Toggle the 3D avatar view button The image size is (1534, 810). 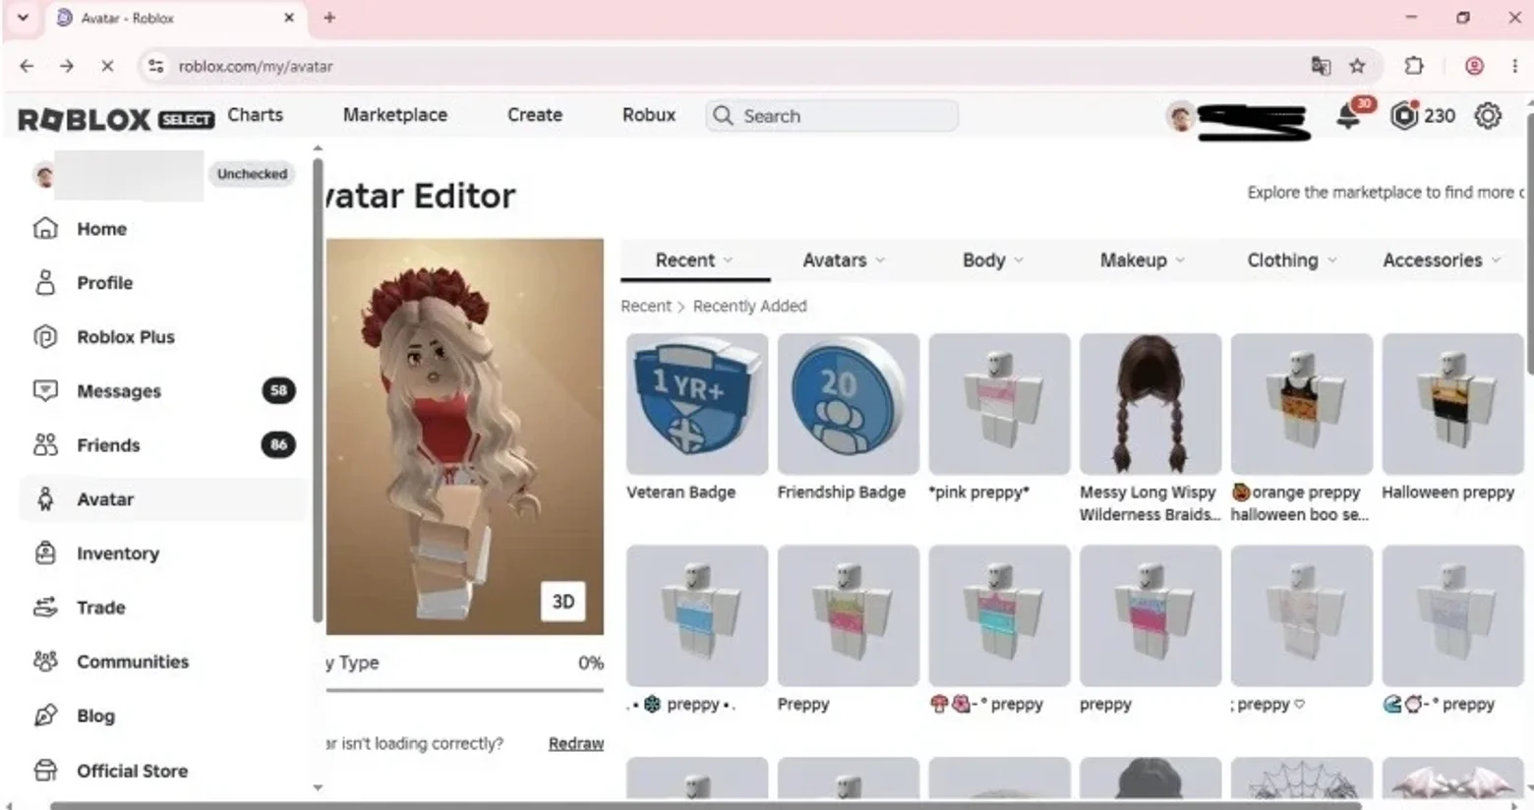click(x=563, y=602)
